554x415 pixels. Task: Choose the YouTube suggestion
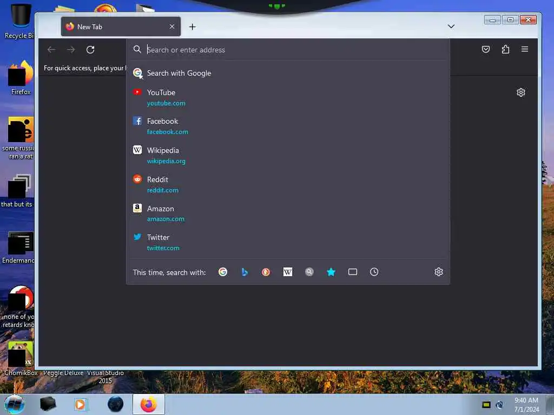[x=288, y=97]
